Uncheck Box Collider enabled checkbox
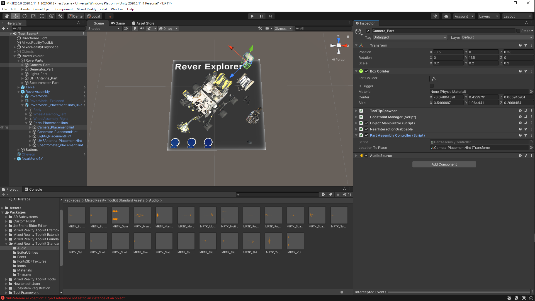 [366, 71]
